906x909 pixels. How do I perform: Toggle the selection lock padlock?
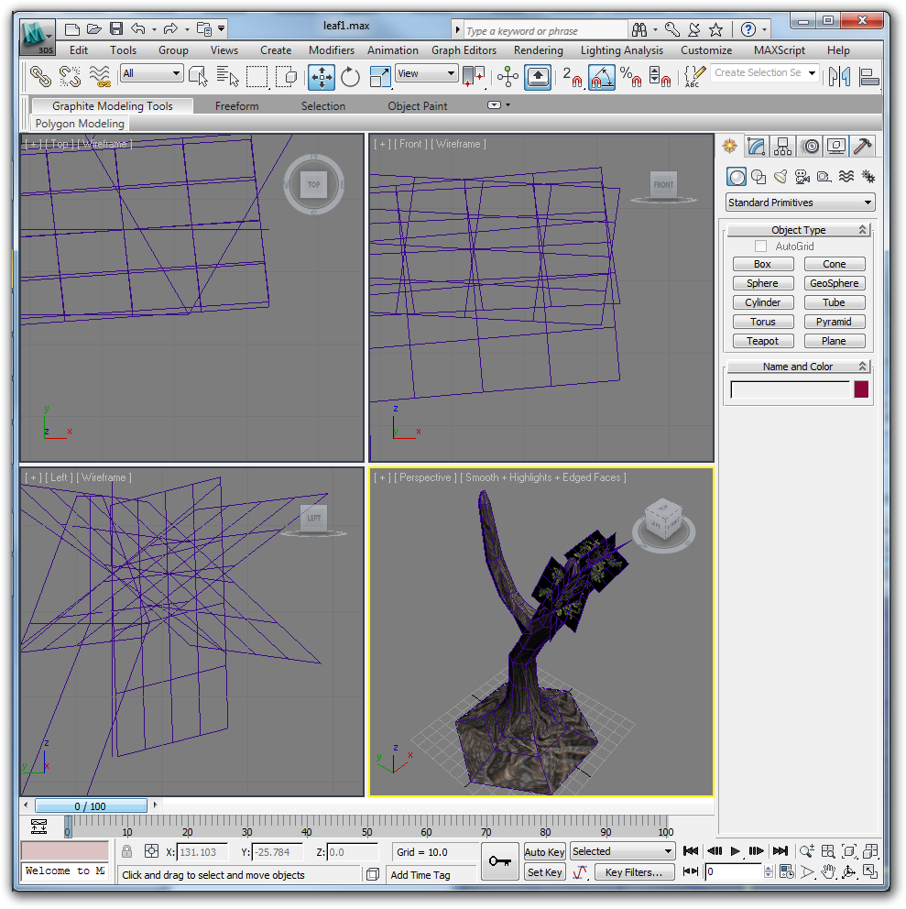point(127,852)
